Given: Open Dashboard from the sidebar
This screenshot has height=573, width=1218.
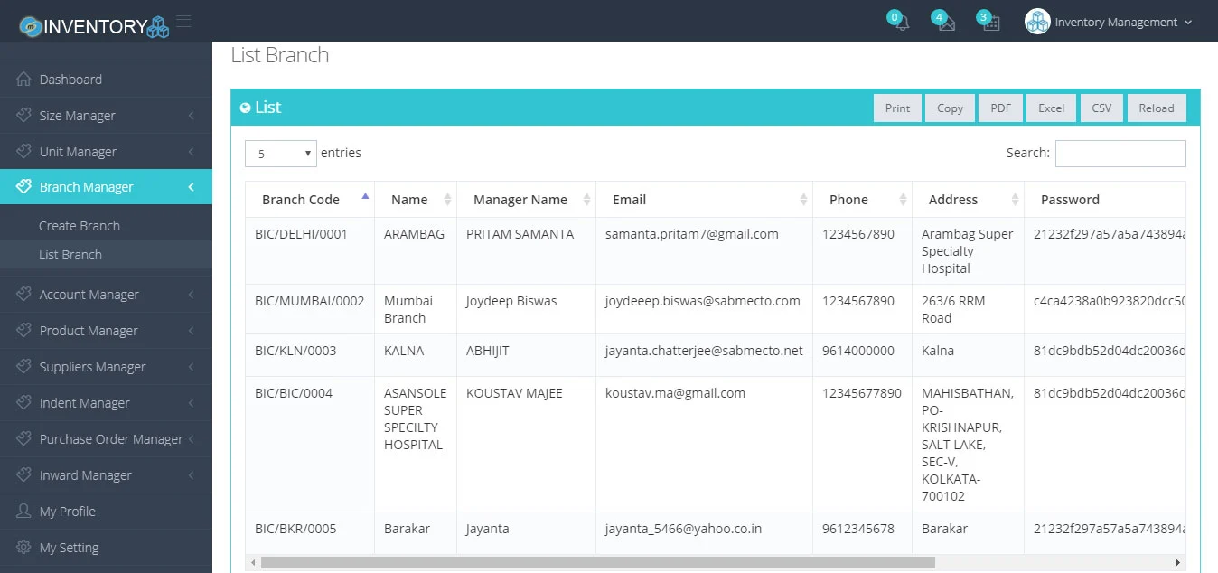Looking at the screenshot, I should tap(106, 80).
